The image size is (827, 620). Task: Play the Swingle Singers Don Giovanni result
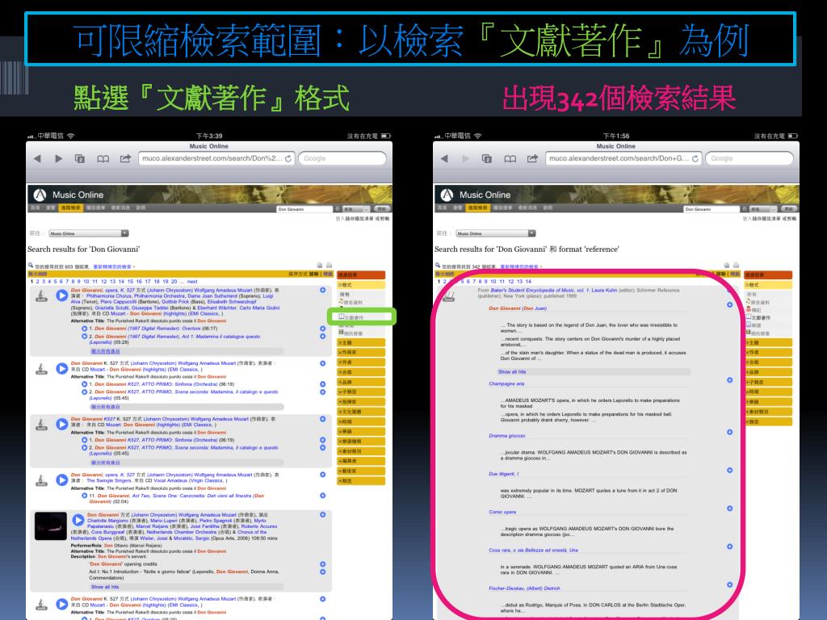[x=61, y=480]
